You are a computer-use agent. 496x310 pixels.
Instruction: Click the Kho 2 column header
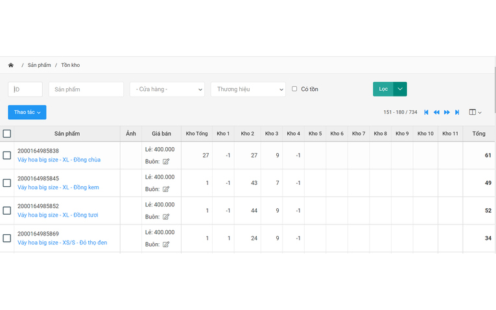(248, 134)
